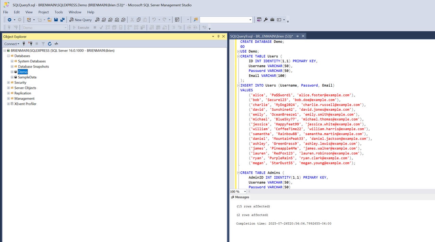Screen dimensions: 435x242
Task: Save the current query file
Action: tap(56, 20)
